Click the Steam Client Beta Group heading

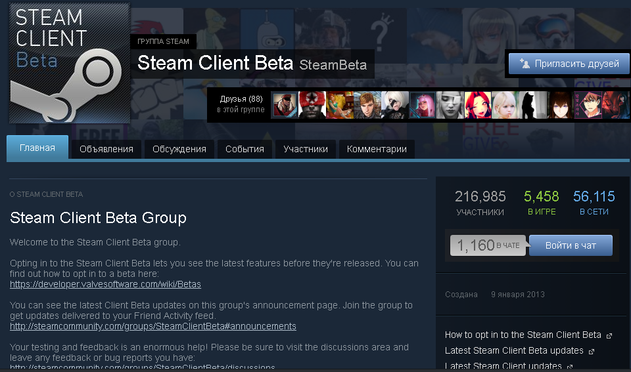(98, 218)
